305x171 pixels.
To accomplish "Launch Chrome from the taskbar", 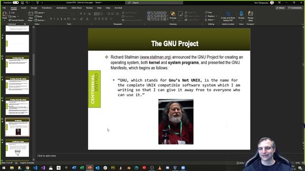I will [28, 168].
